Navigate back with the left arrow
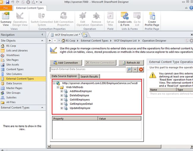The width and height of the screenshot is (193, 151). 50,40
